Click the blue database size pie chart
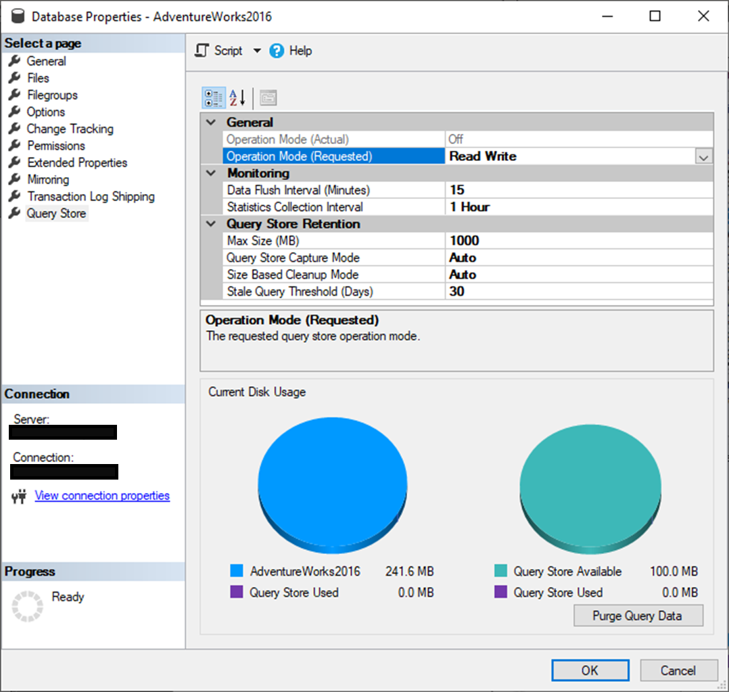The image size is (729, 692). click(x=333, y=485)
